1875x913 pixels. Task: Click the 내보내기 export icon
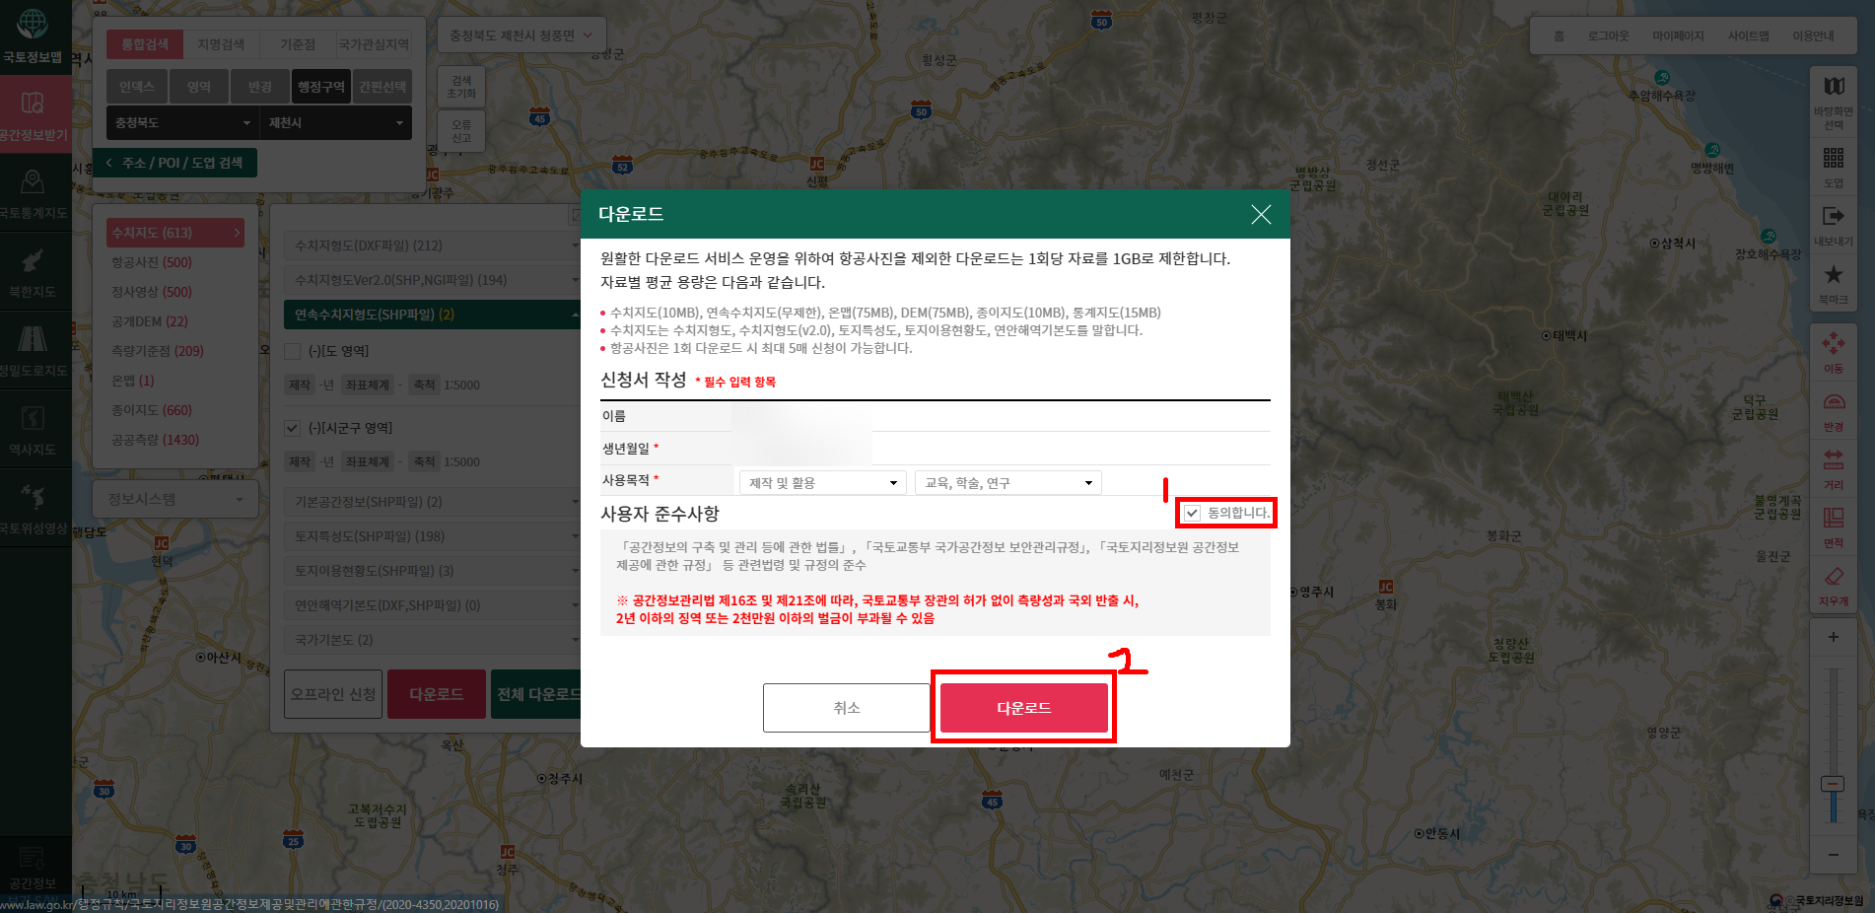1834,225
